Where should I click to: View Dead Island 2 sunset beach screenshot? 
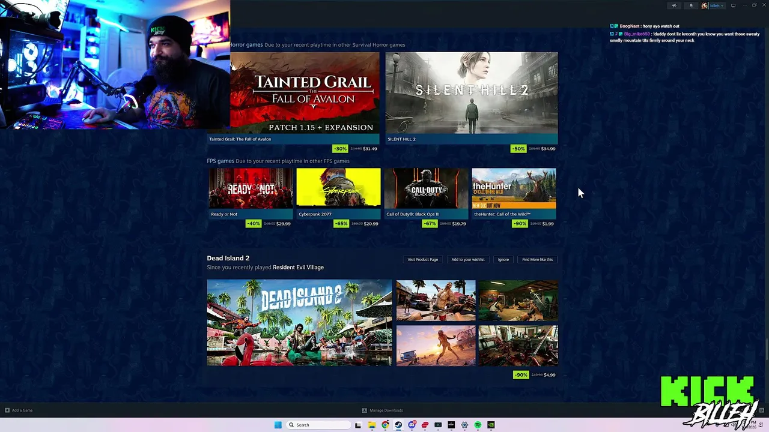pos(436,346)
